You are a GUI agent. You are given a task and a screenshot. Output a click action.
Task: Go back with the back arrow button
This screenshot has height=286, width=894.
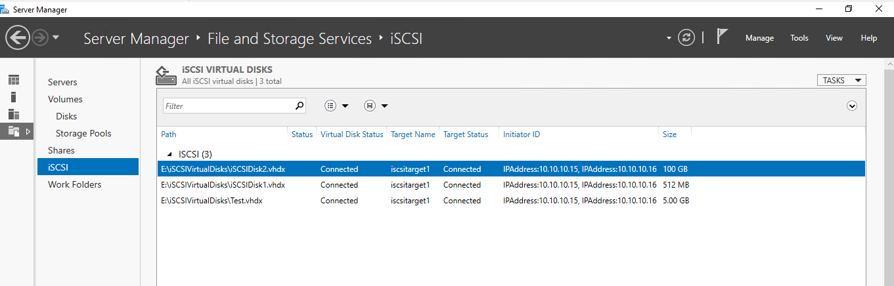click(x=17, y=37)
